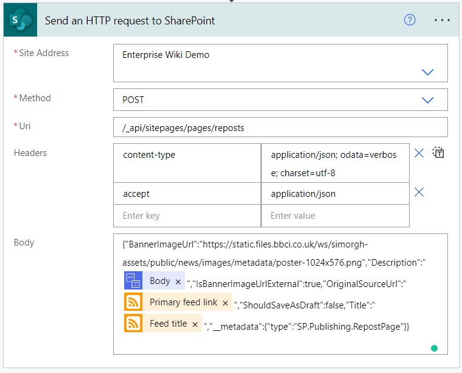This screenshot has height=373, width=462.
Task: Edit the accept header value application/json
Action: click(335, 194)
